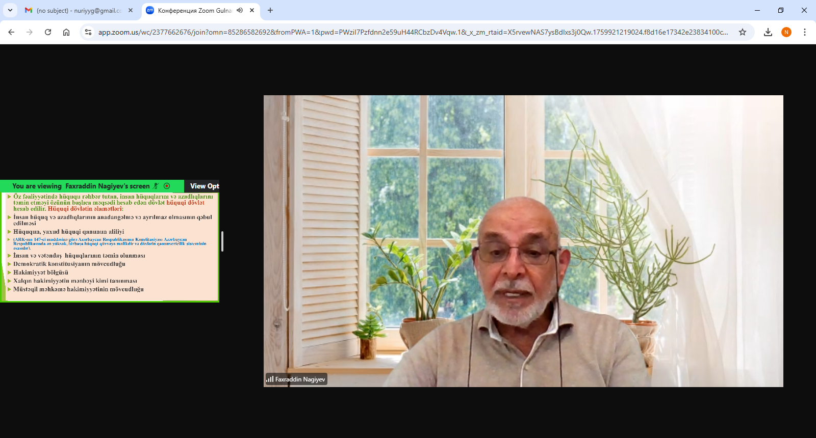The height and width of the screenshot is (438, 816).
Task: Bookmark this page with the star icon
Action: 743,32
